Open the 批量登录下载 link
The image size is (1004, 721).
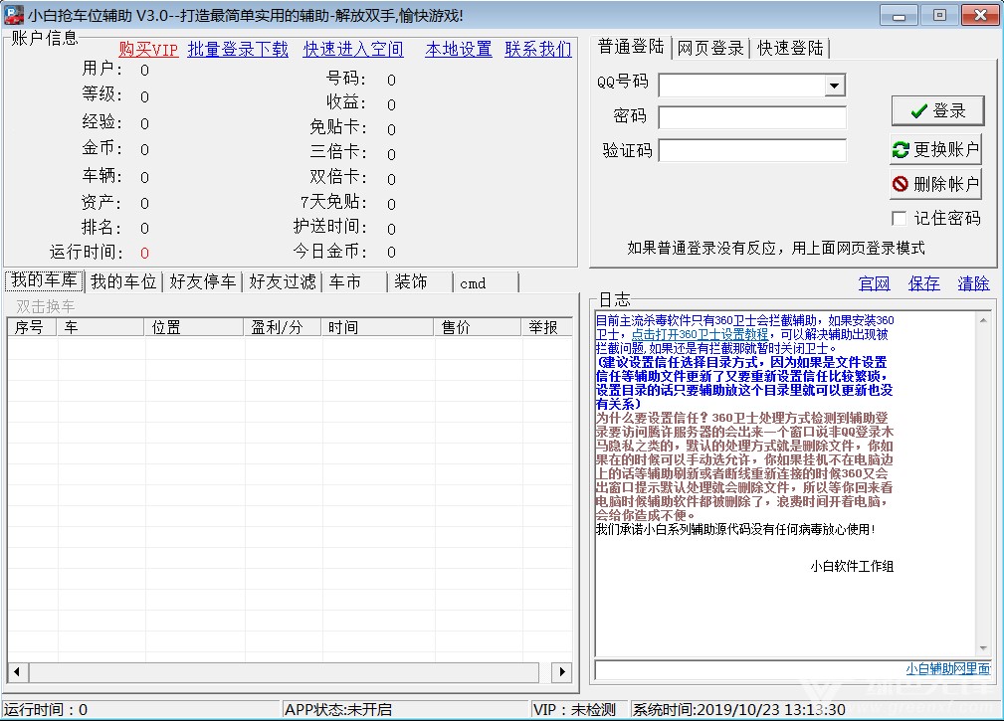click(x=238, y=50)
